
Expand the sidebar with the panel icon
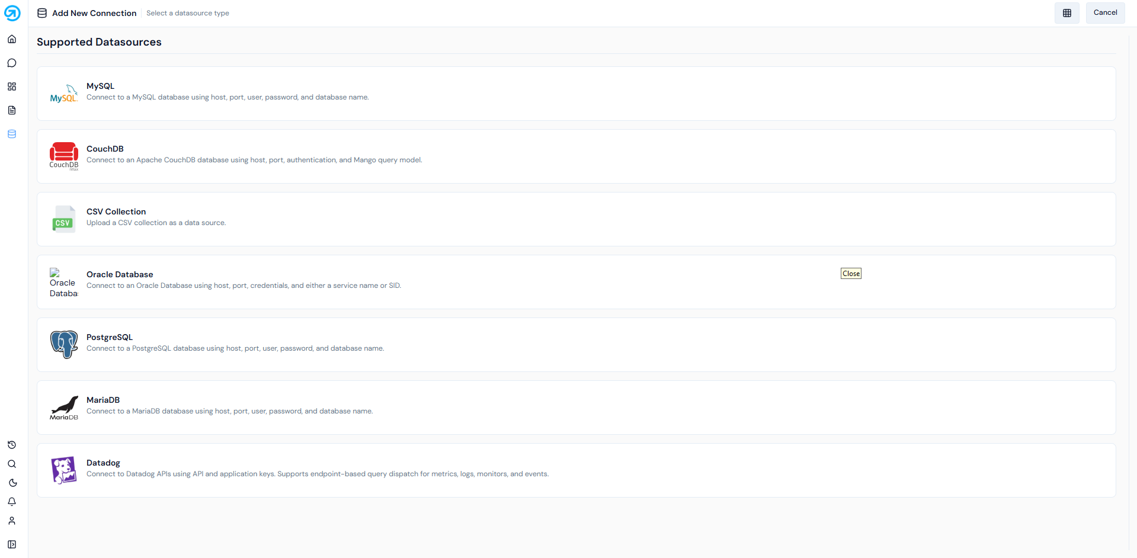pos(12,544)
